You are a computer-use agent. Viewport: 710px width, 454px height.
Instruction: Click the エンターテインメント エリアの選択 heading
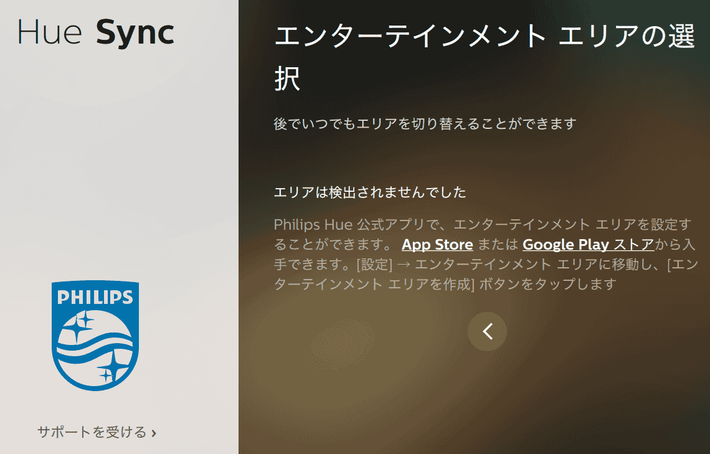click(x=484, y=57)
